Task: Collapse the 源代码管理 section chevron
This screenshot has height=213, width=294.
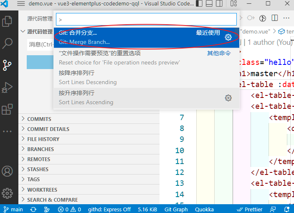Action: tap(23, 31)
